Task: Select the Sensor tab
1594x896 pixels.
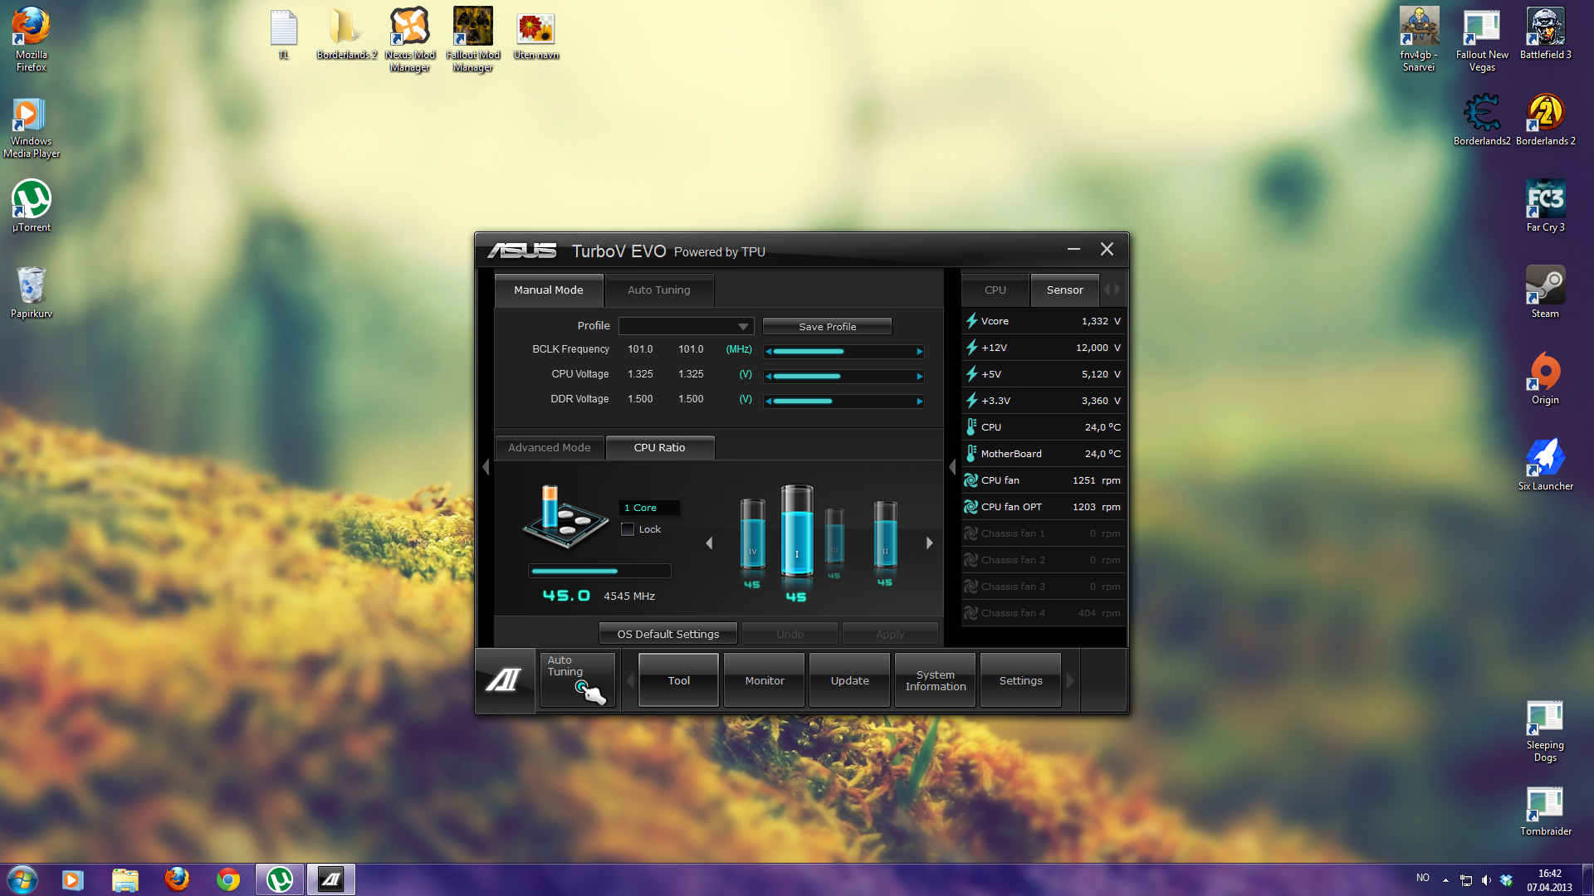Action: click(1065, 290)
